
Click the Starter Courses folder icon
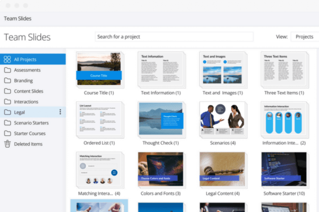[x=7, y=133]
